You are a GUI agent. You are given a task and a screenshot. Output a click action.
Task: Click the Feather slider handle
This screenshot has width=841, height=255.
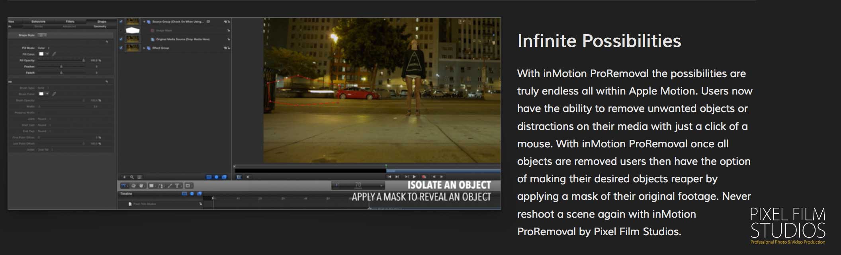tap(61, 67)
